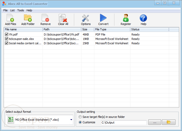This screenshot has height=131, width=182.
Task: Open the File menu
Action: pos(5,10)
